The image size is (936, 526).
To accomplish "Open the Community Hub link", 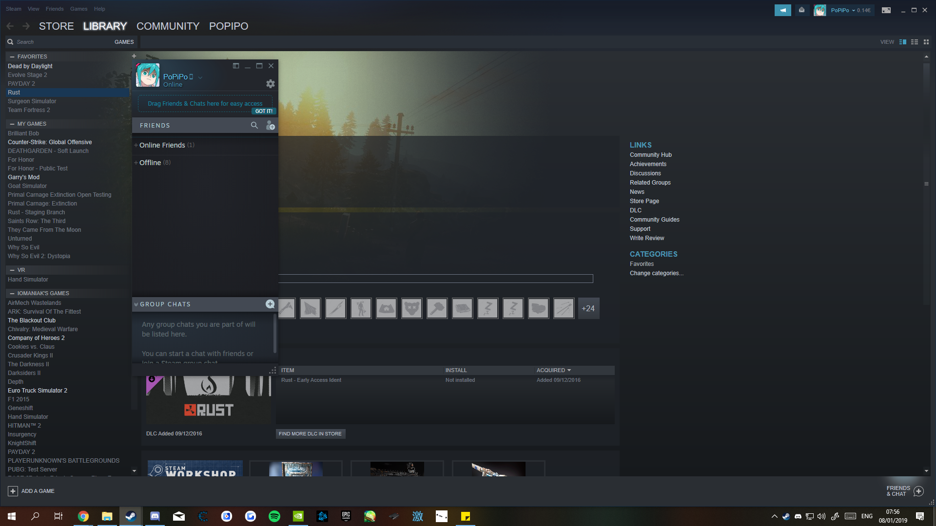I will (650, 155).
